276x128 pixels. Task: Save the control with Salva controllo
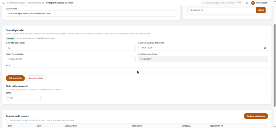[x=15, y=78]
